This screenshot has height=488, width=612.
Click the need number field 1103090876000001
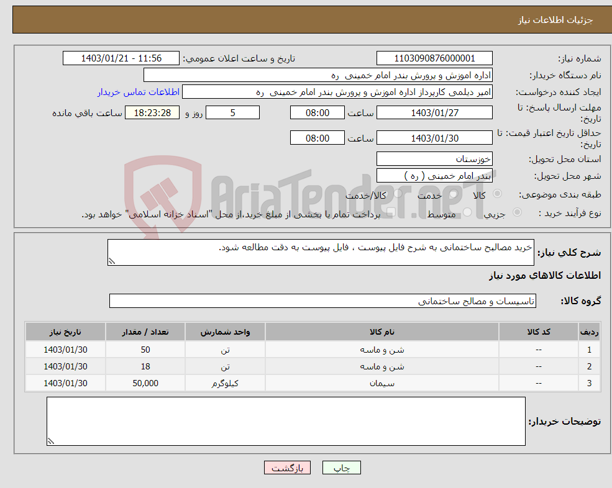pyautogui.click(x=434, y=58)
